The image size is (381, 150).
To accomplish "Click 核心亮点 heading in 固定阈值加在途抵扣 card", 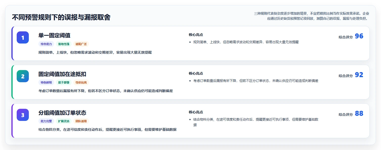I will pos(196,73).
